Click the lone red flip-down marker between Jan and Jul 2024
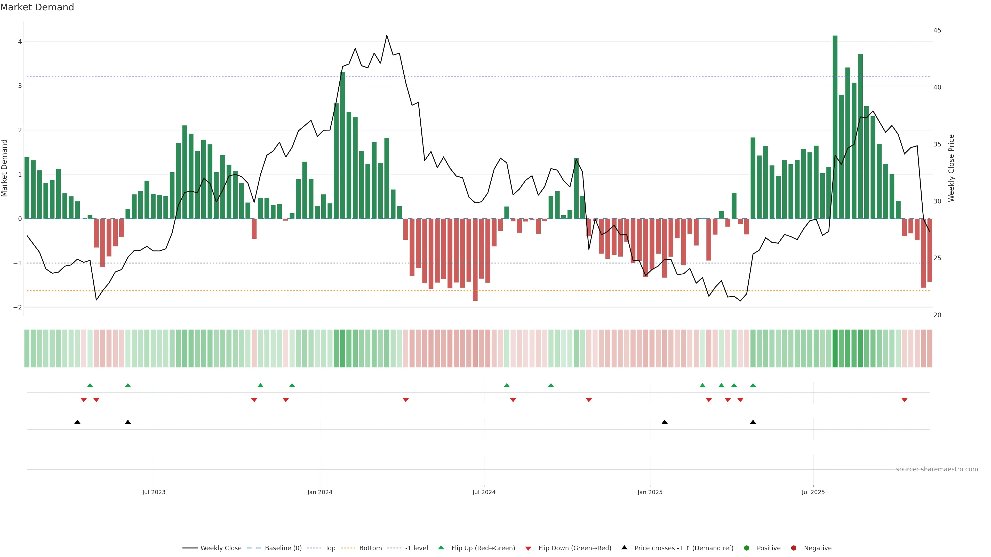This screenshot has height=557, width=991. (405, 400)
